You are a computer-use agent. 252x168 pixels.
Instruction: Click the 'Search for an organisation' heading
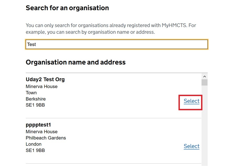coord(67,8)
